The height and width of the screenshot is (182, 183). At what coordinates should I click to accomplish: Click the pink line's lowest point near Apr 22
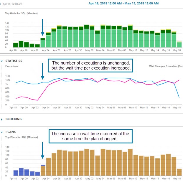37,100
